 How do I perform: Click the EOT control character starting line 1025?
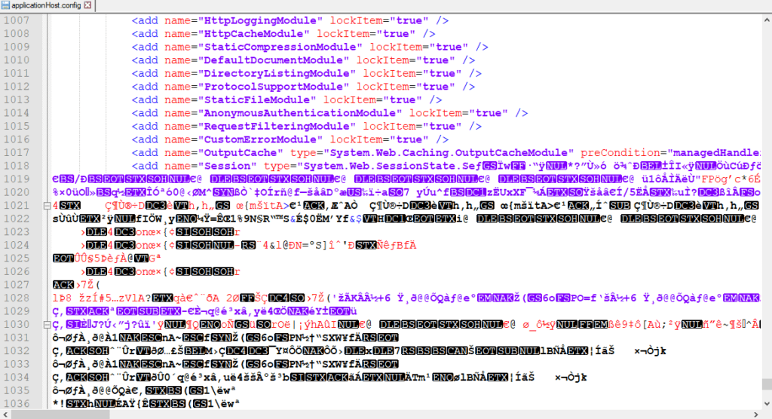click(63, 258)
